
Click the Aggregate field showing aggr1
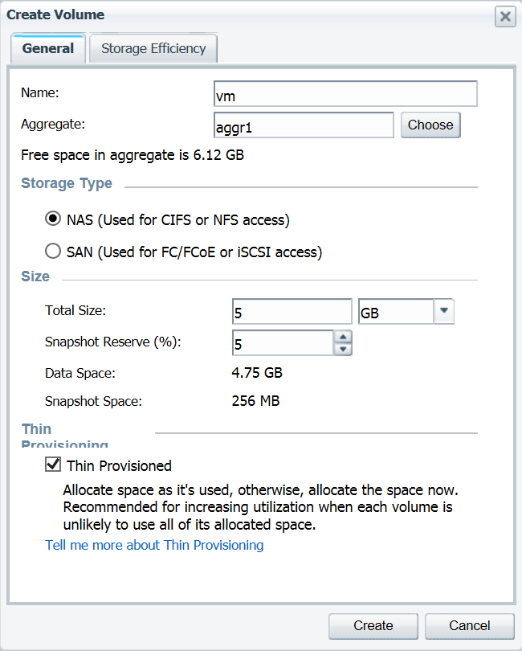tap(304, 125)
